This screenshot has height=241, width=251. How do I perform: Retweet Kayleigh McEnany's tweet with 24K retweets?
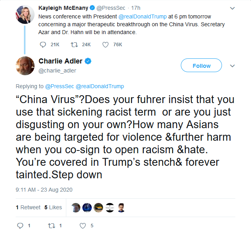(74, 45)
